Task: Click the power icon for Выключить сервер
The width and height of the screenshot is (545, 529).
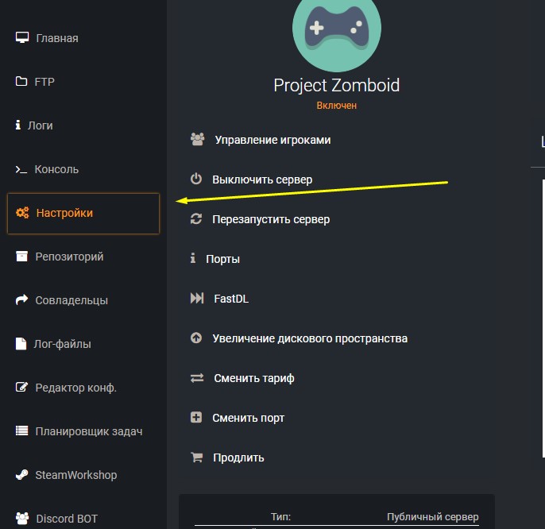Action: pos(196,180)
